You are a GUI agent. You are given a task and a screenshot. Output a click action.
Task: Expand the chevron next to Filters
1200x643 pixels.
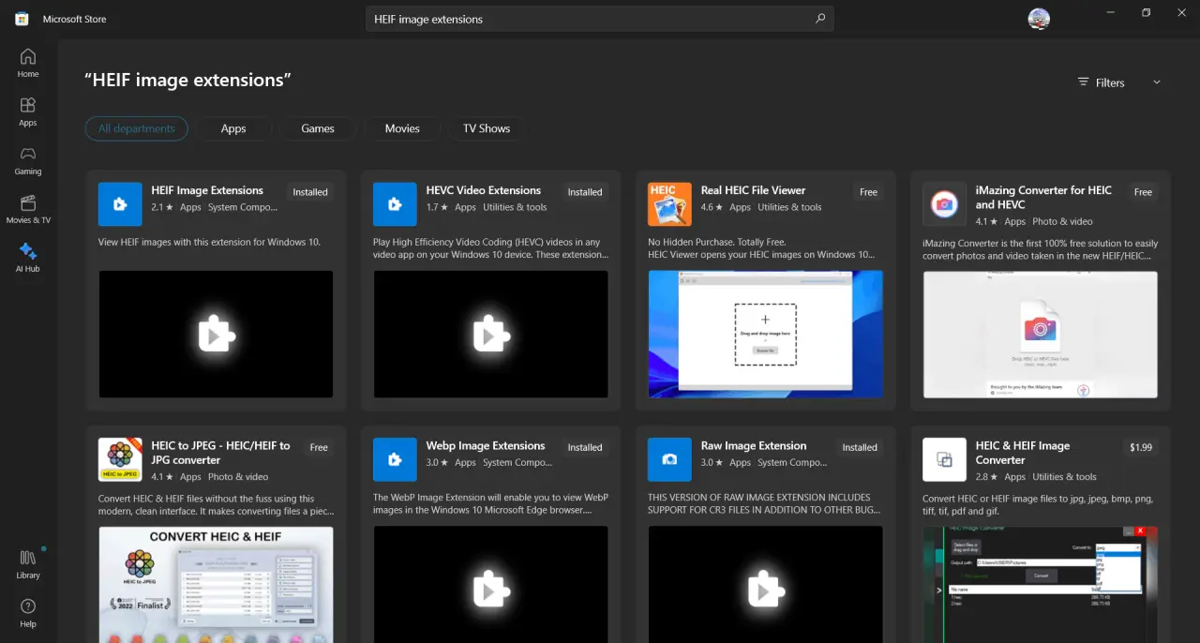(x=1156, y=82)
